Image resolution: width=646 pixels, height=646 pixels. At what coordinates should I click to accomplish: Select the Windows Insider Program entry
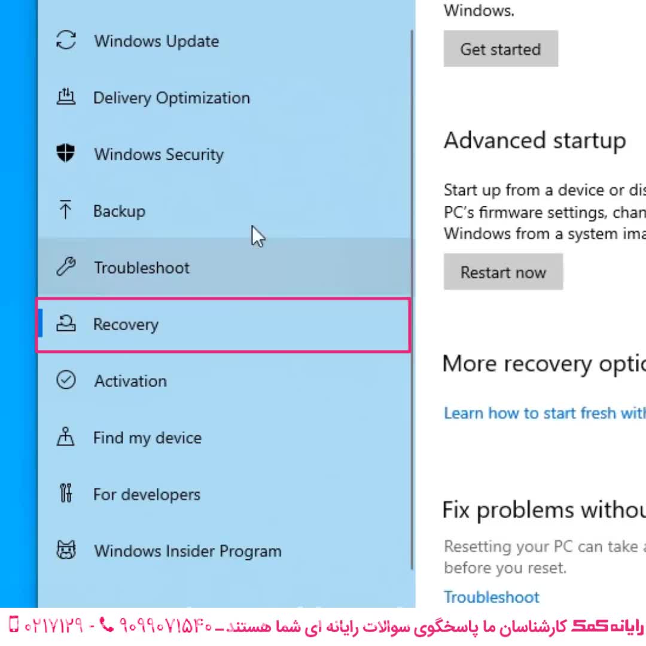187,551
